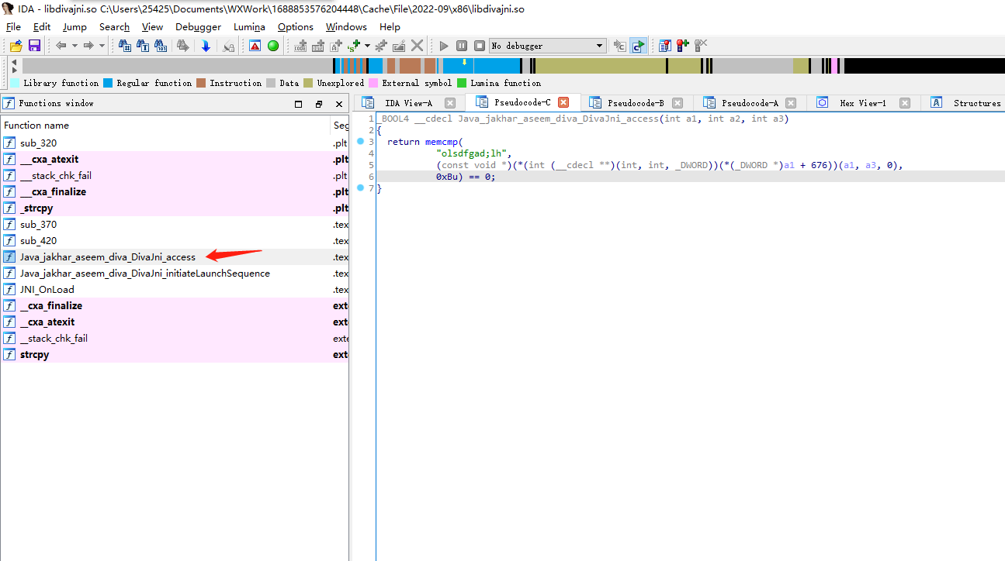Switch to the Hex View-1 tab
Viewport: 1005px width, 561px height.
click(862, 102)
